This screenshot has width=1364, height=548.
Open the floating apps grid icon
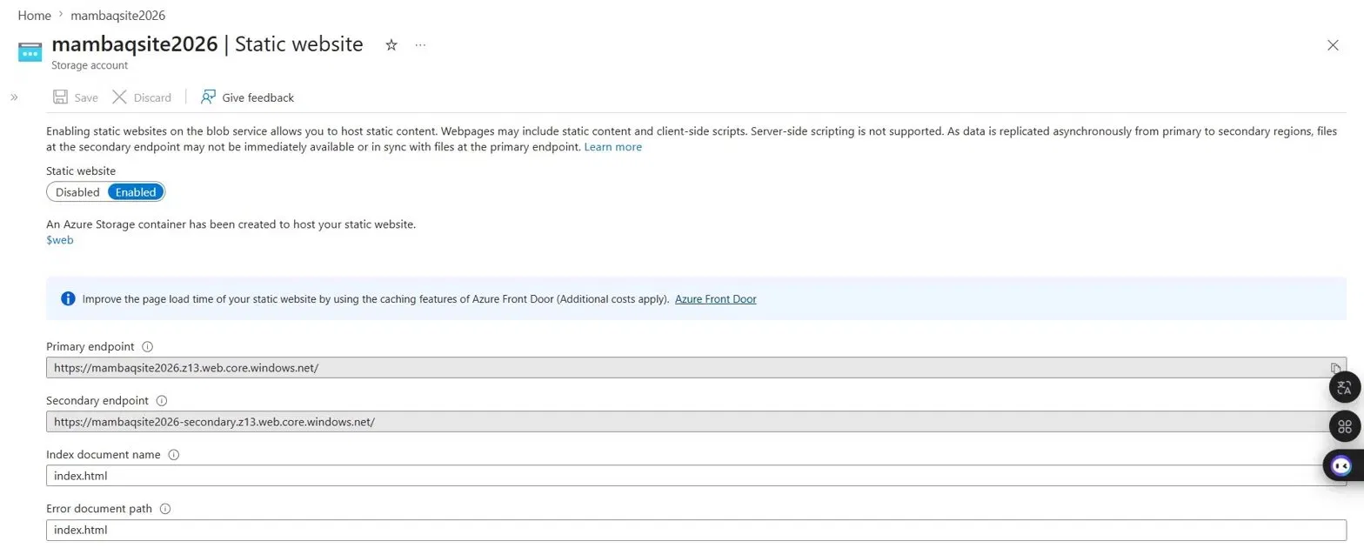pos(1345,426)
